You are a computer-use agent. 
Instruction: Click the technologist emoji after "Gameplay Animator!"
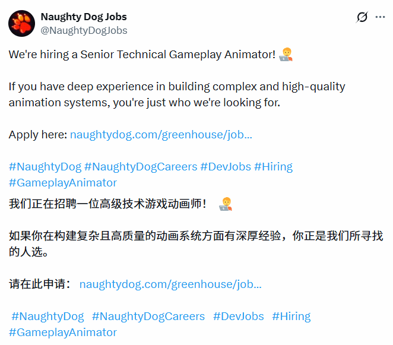(286, 55)
